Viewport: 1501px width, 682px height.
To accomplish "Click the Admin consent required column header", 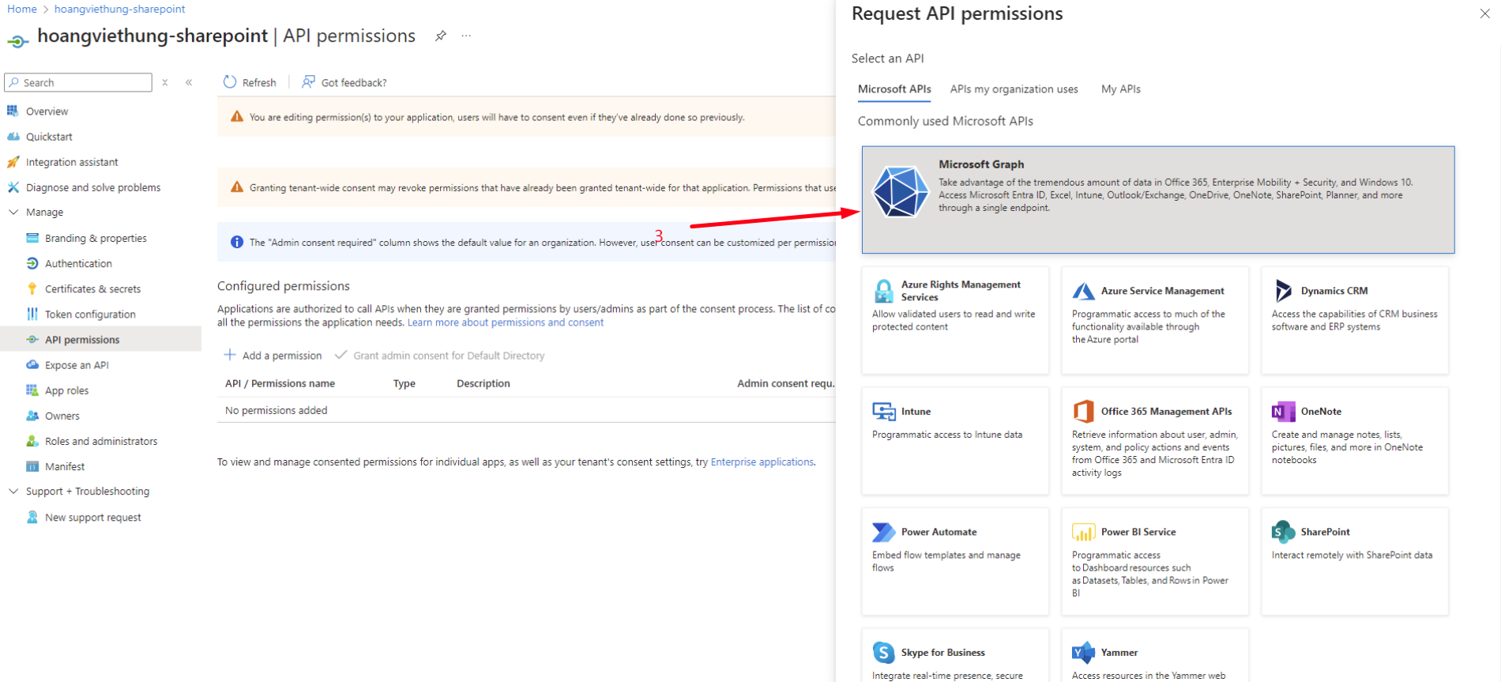I will pyautogui.click(x=785, y=383).
